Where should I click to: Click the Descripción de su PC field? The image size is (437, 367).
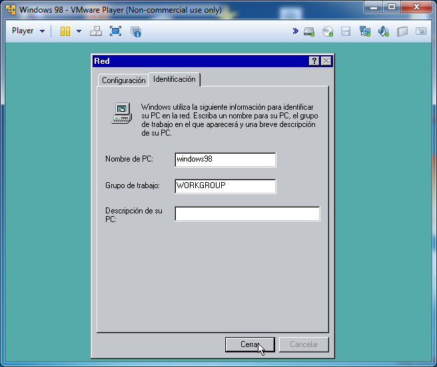[x=247, y=213]
